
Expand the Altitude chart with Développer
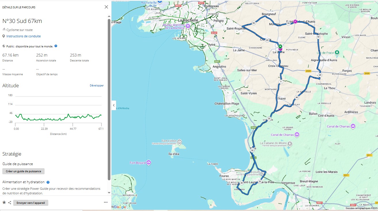pos(97,86)
